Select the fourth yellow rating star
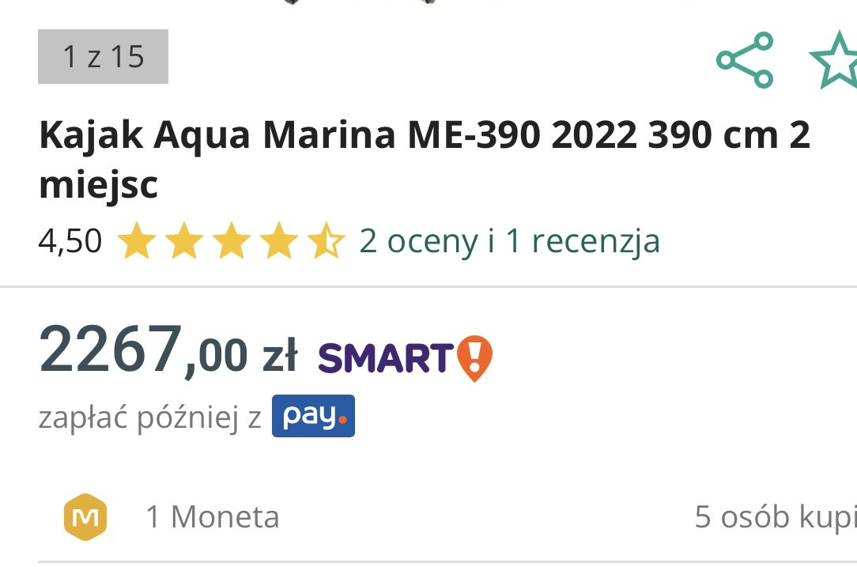This screenshot has width=857, height=567. tap(279, 240)
